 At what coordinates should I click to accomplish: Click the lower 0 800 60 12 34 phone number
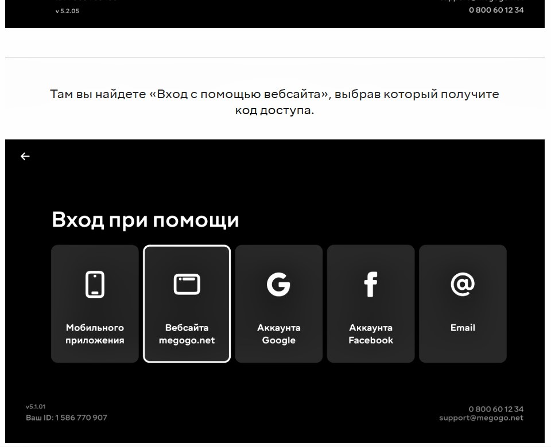coord(496,409)
